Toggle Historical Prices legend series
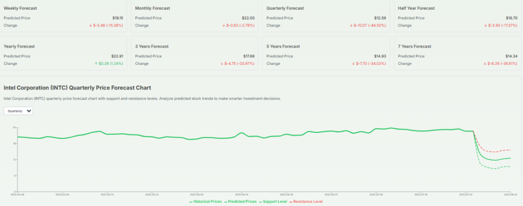The image size is (523, 206). point(205,202)
